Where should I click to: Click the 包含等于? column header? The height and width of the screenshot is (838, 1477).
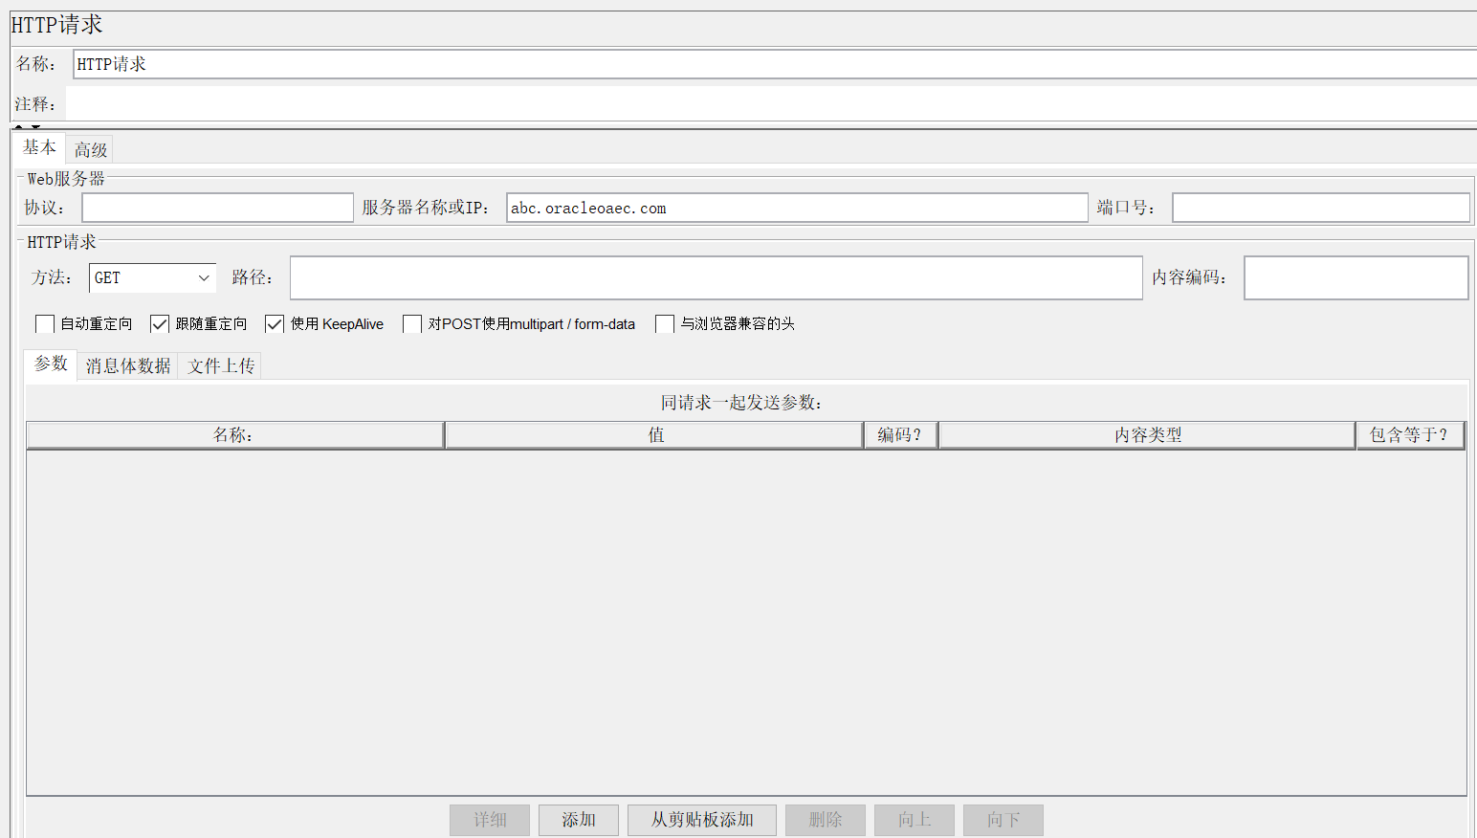[x=1411, y=435]
